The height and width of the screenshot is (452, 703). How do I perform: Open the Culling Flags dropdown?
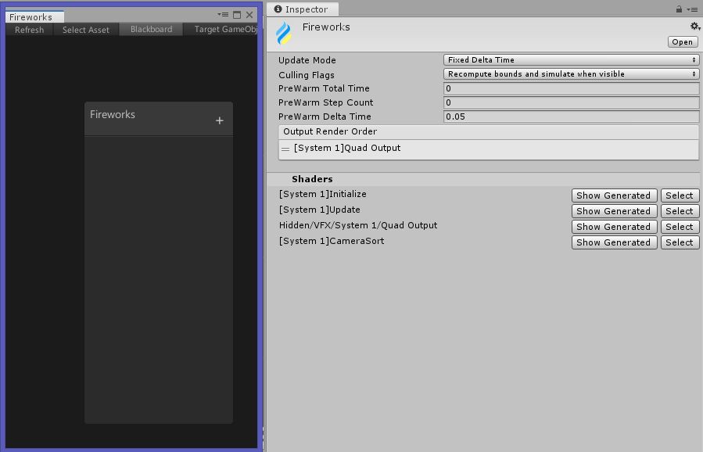[x=571, y=74]
